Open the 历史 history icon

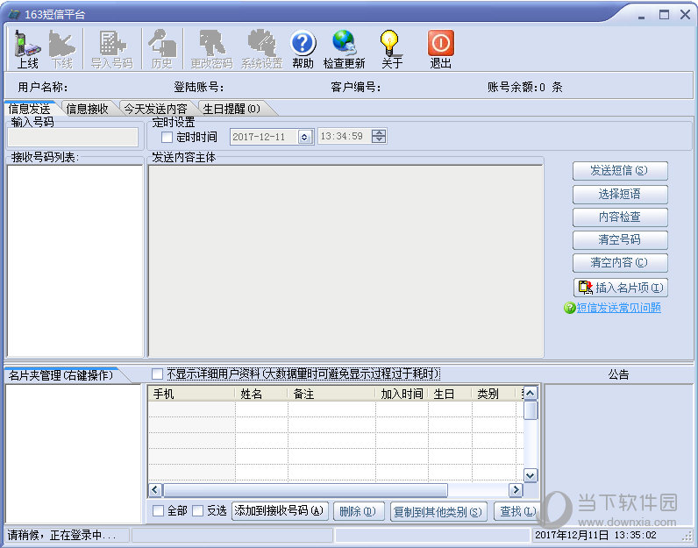162,49
